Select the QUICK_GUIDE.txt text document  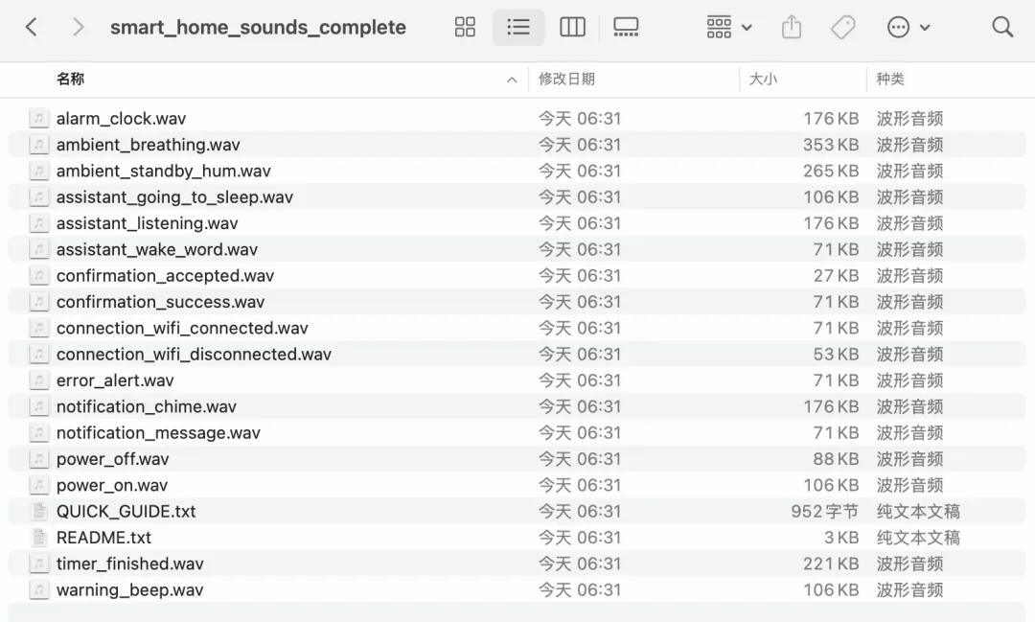pyautogui.click(x=126, y=512)
